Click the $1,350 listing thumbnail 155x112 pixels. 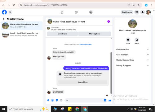(48, 28)
